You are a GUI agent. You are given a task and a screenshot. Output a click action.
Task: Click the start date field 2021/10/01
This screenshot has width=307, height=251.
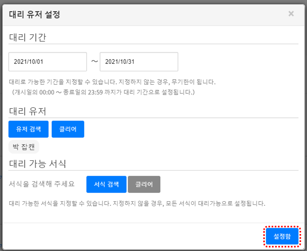(47, 62)
